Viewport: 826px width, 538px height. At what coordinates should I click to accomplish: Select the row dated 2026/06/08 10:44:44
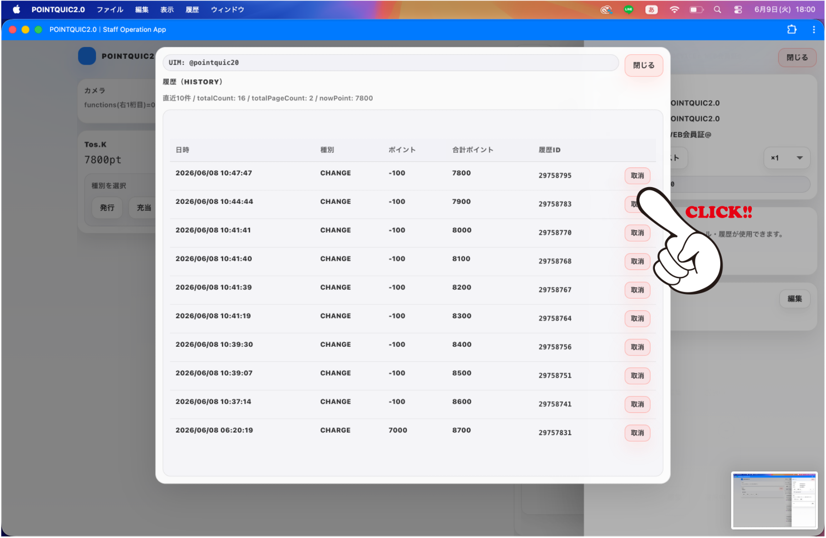pyautogui.click(x=413, y=204)
